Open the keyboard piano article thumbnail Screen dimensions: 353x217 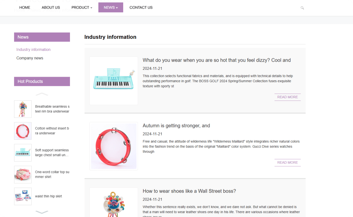pyautogui.click(x=114, y=81)
